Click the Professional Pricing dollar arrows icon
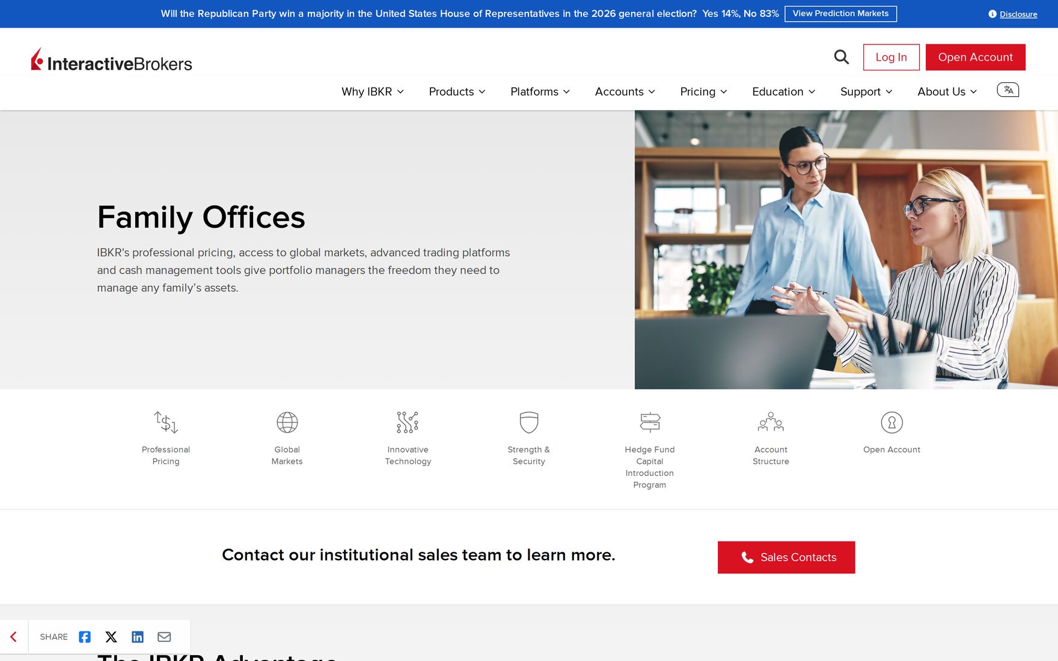Viewport: 1058px width, 661px height. [x=166, y=422]
